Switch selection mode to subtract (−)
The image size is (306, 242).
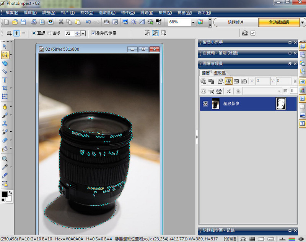click(x=23, y=33)
